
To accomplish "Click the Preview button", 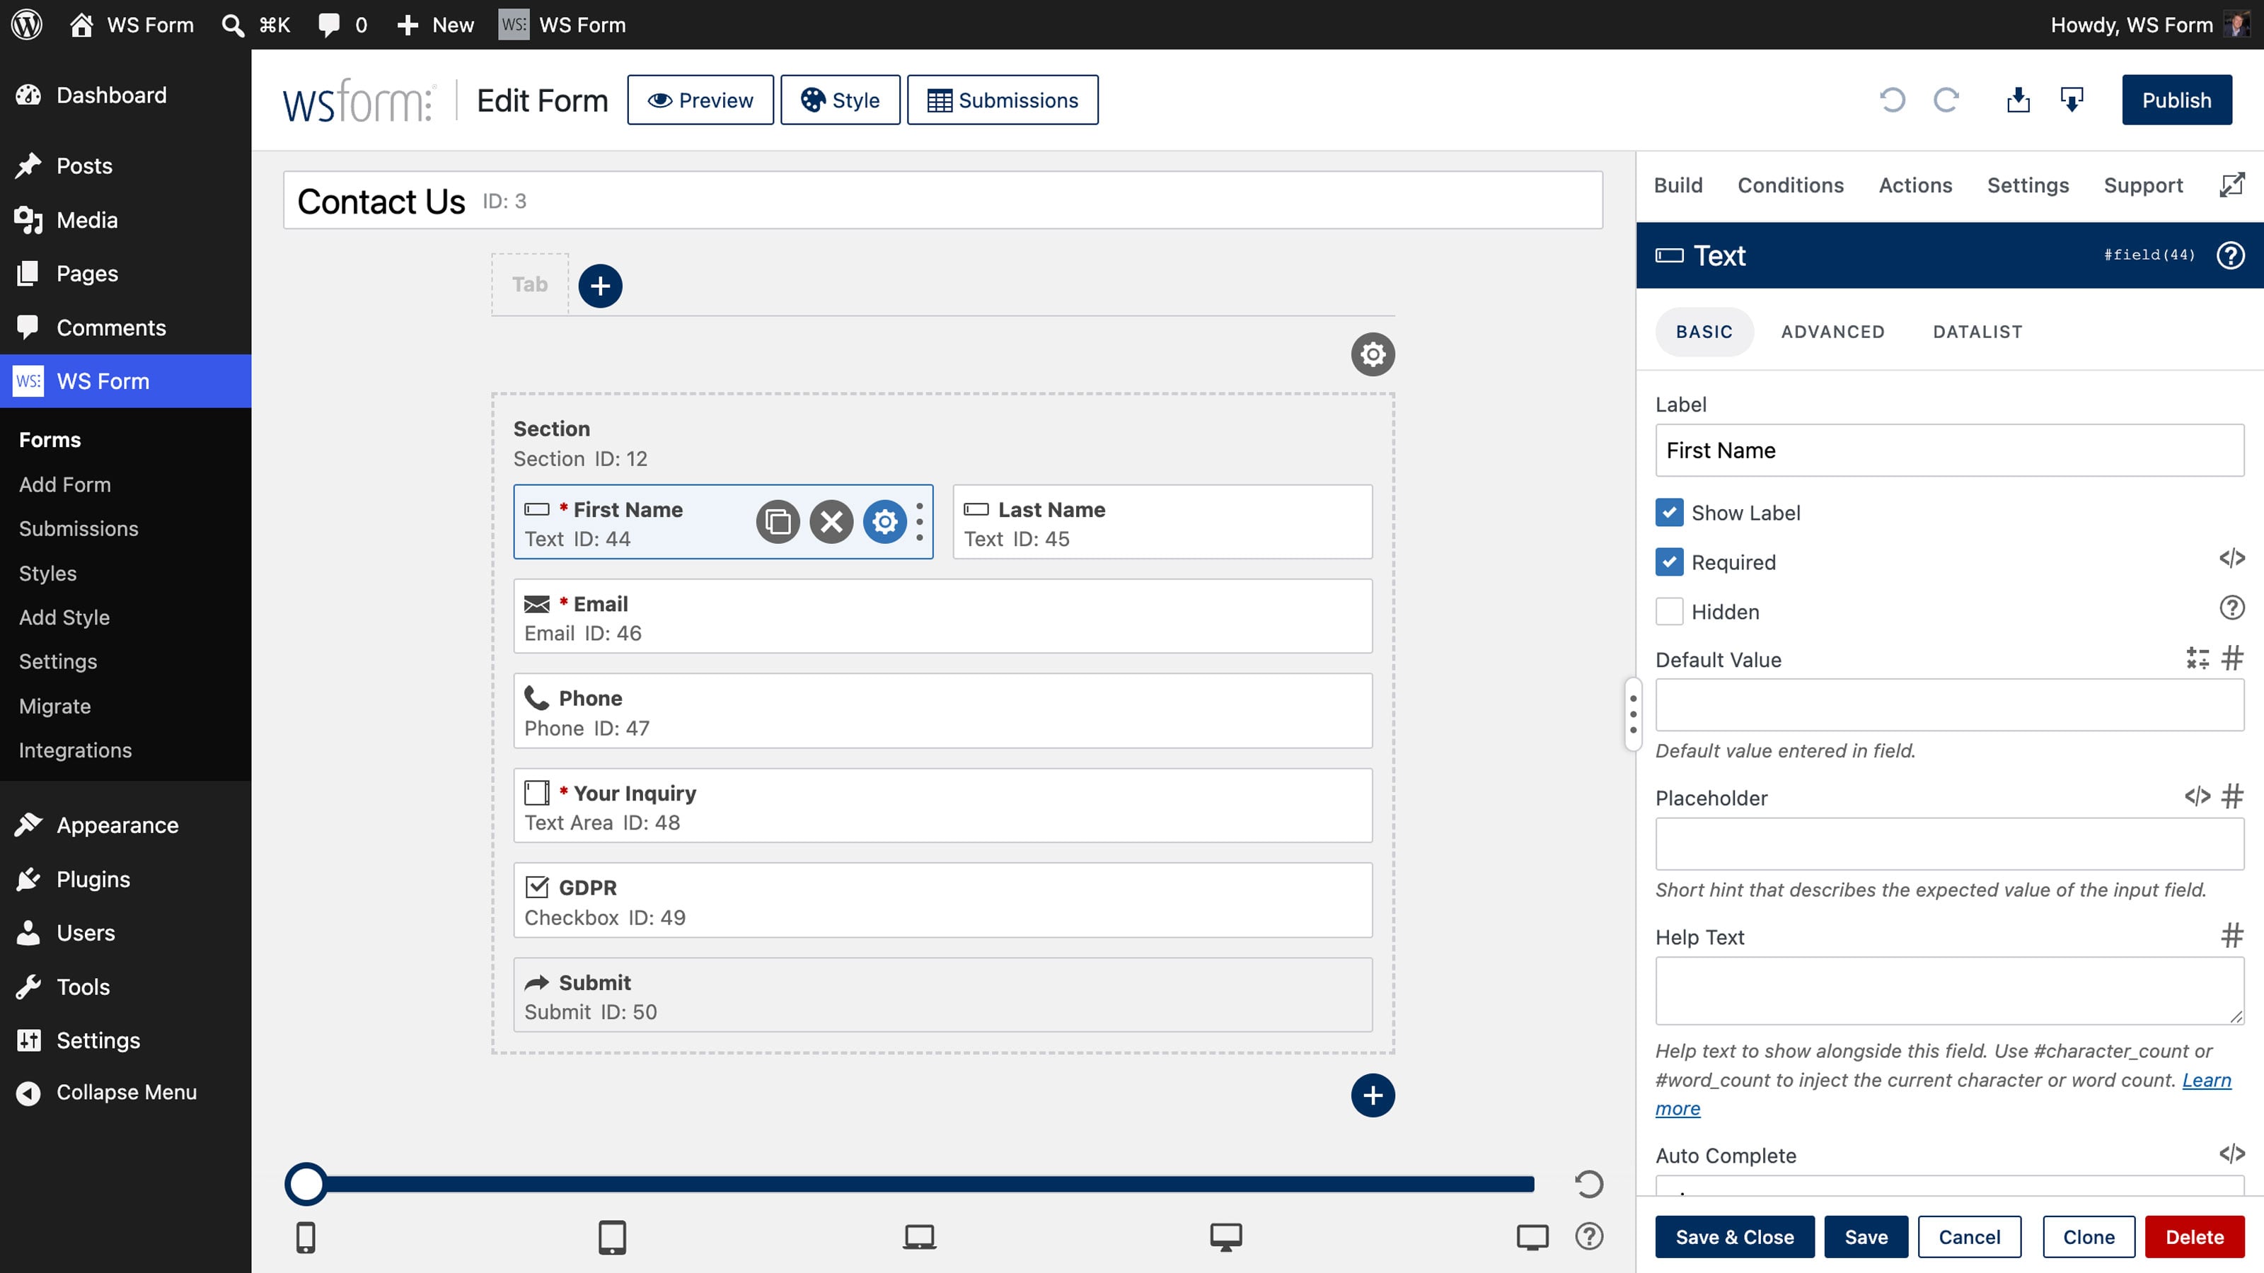I will (700, 100).
